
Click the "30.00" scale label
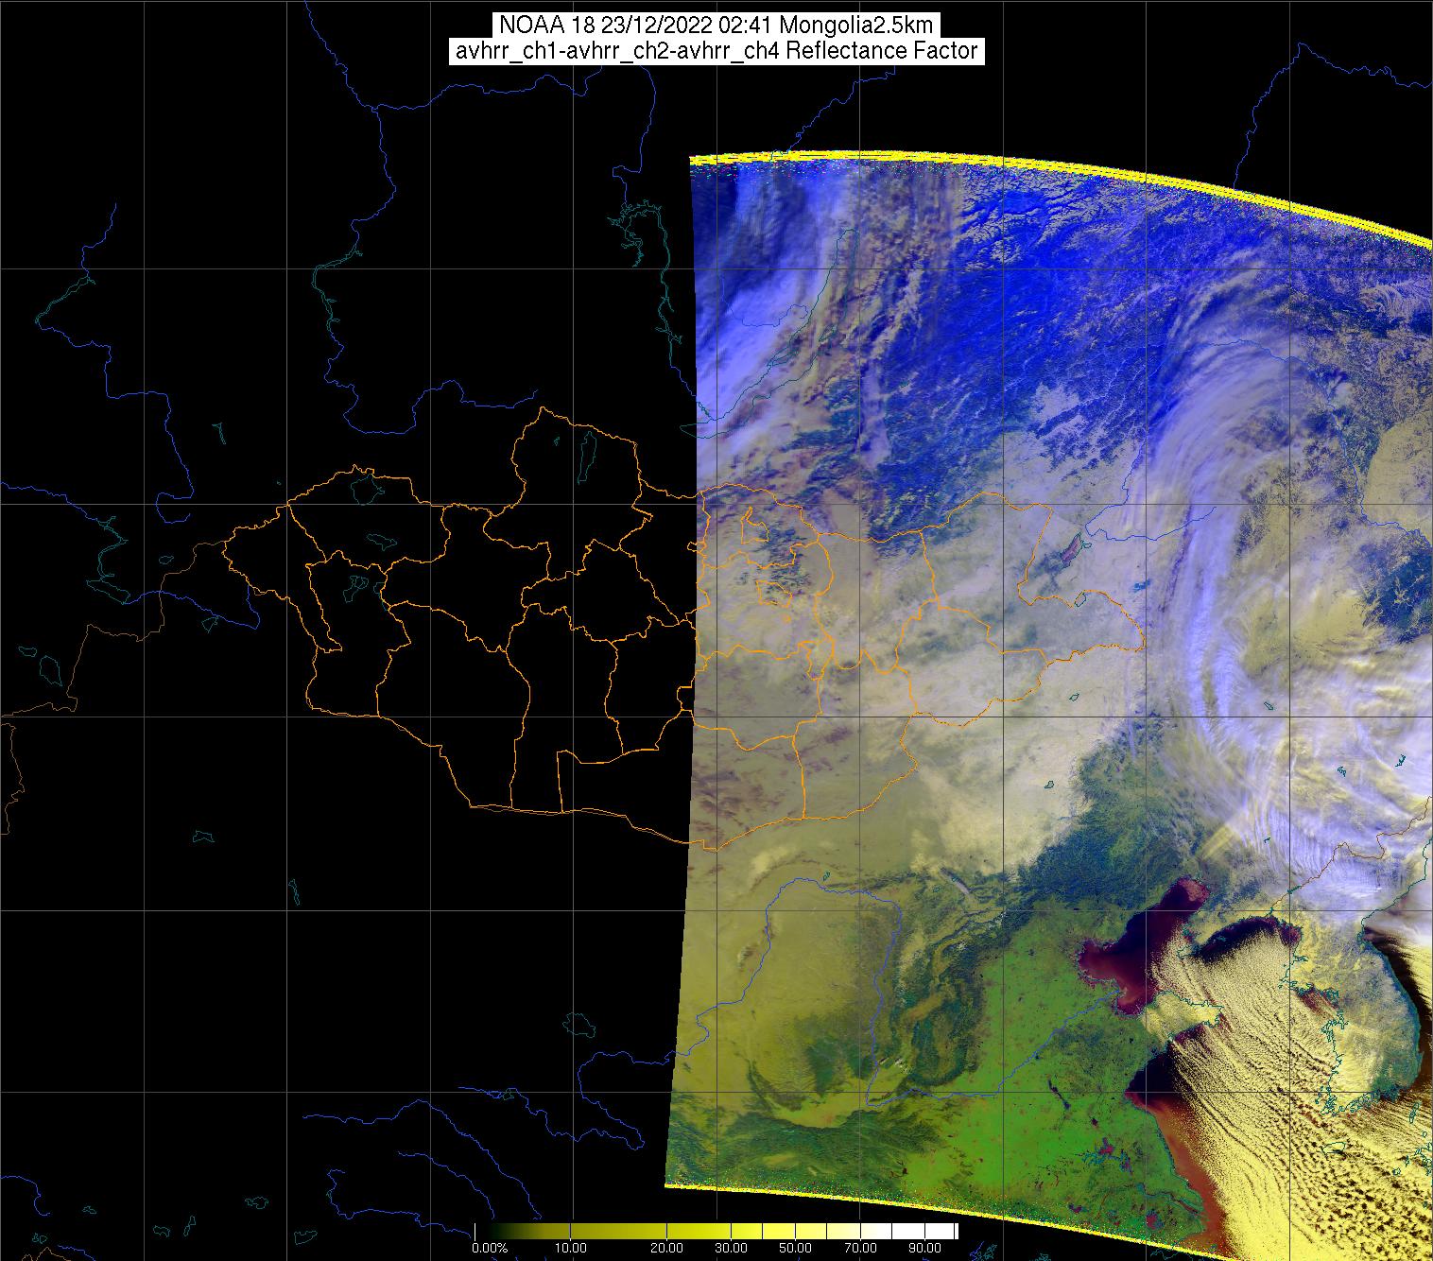point(731,1249)
